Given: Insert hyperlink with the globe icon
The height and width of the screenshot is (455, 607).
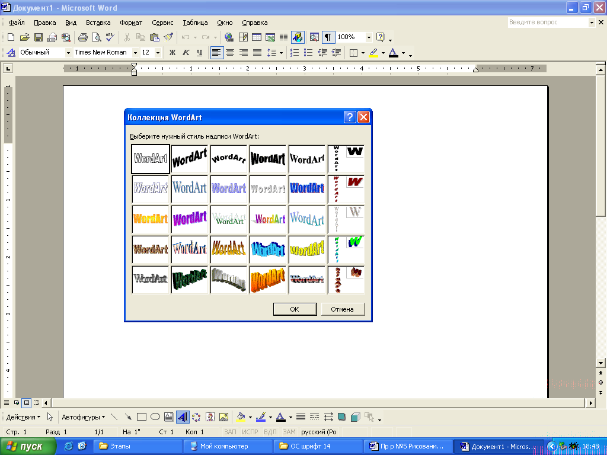Looking at the screenshot, I should [x=229, y=37].
